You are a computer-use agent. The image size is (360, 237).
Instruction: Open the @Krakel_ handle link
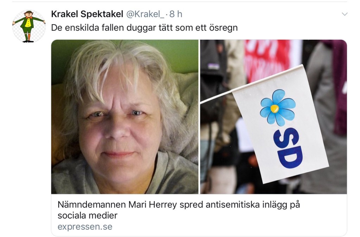coord(145,14)
